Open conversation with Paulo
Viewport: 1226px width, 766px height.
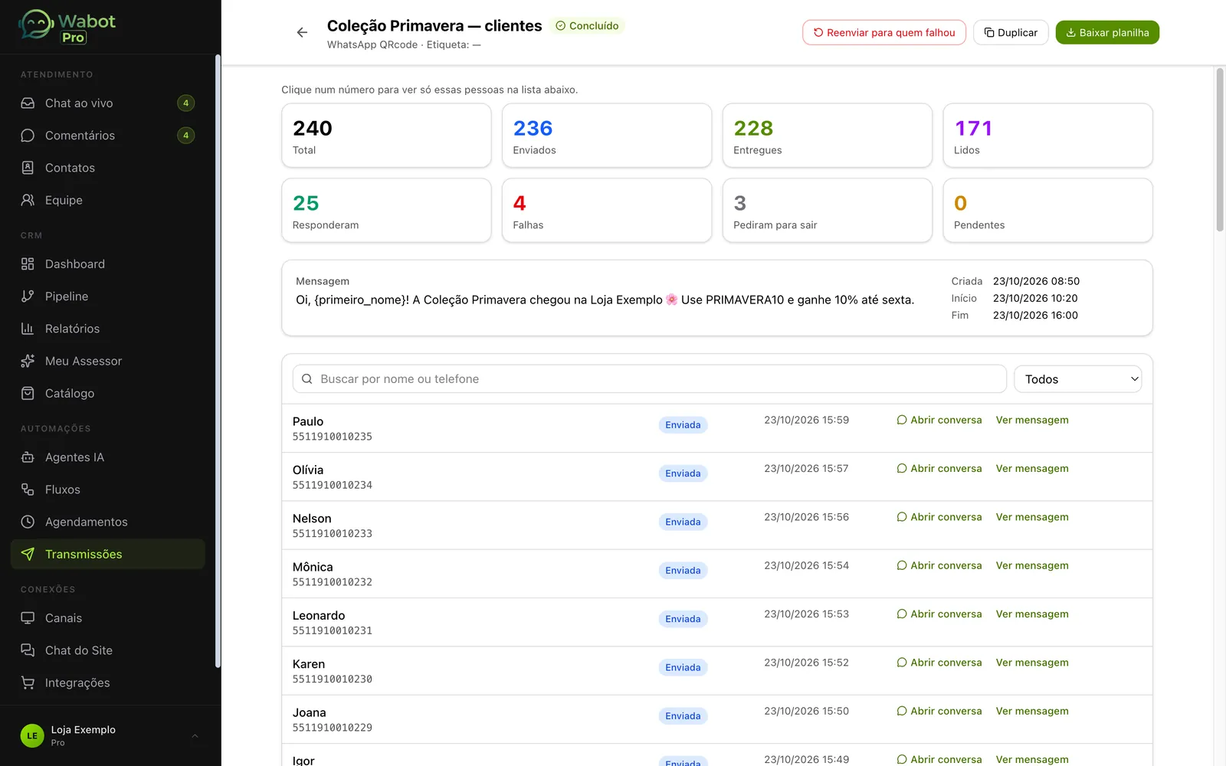click(x=939, y=420)
